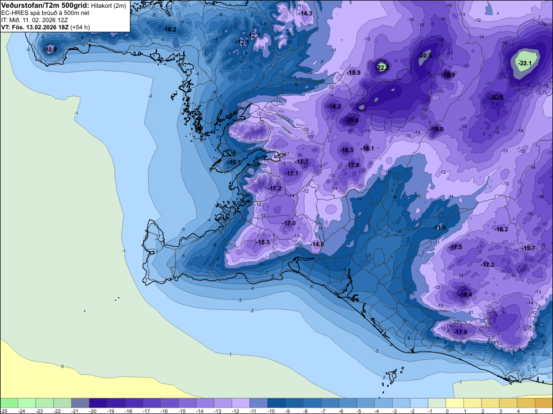553x414 pixels.
Task: Click the -19.4 temperature label
Action: (465, 294)
